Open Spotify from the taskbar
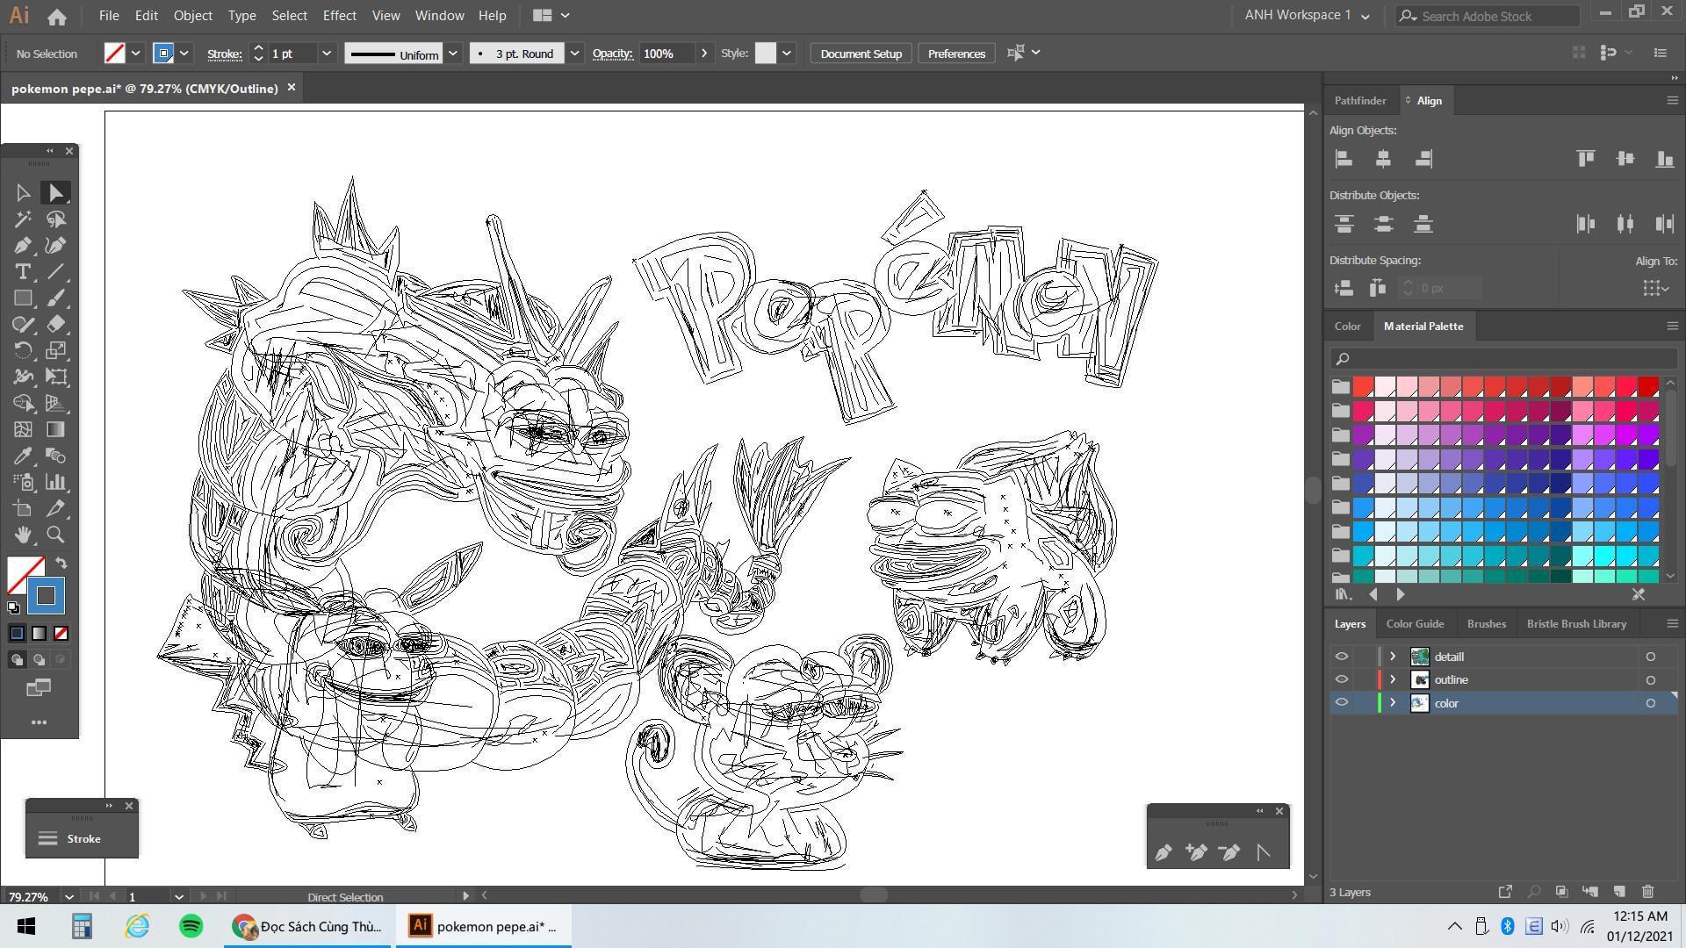The image size is (1686, 948). 191,926
